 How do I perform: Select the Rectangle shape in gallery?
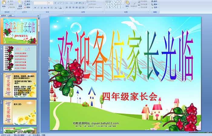tap(118, 2)
